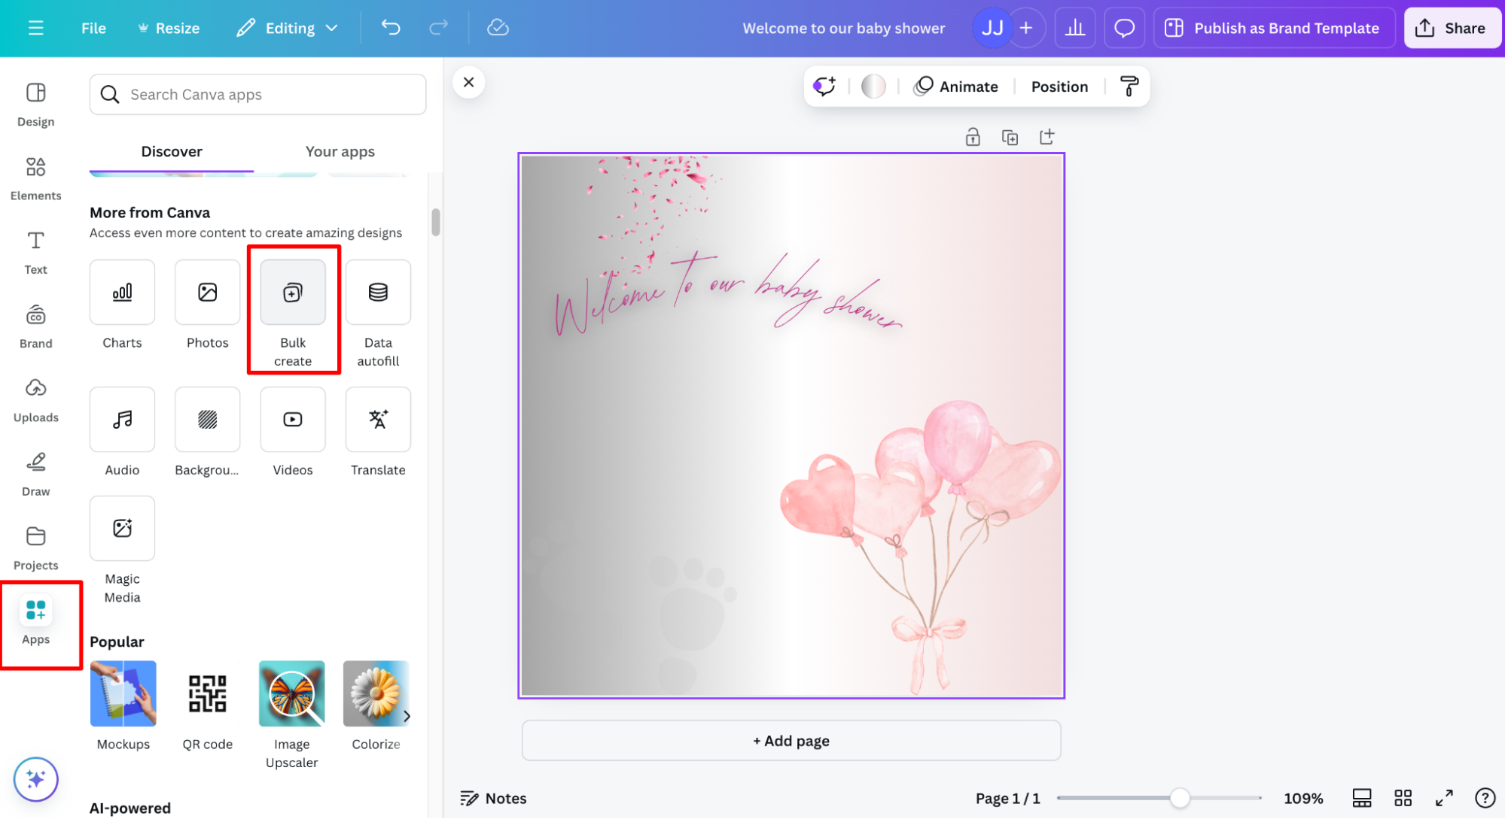Click the apps panel scrollbar

435,223
